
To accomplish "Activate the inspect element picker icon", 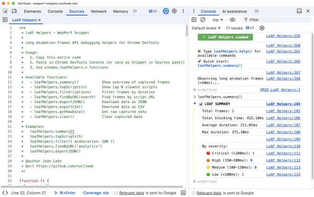I will pyautogui.click(x=5, y=11).
